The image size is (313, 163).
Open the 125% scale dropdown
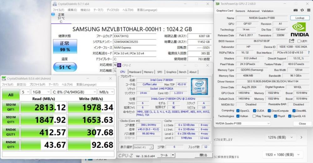(x=280, y=137)
